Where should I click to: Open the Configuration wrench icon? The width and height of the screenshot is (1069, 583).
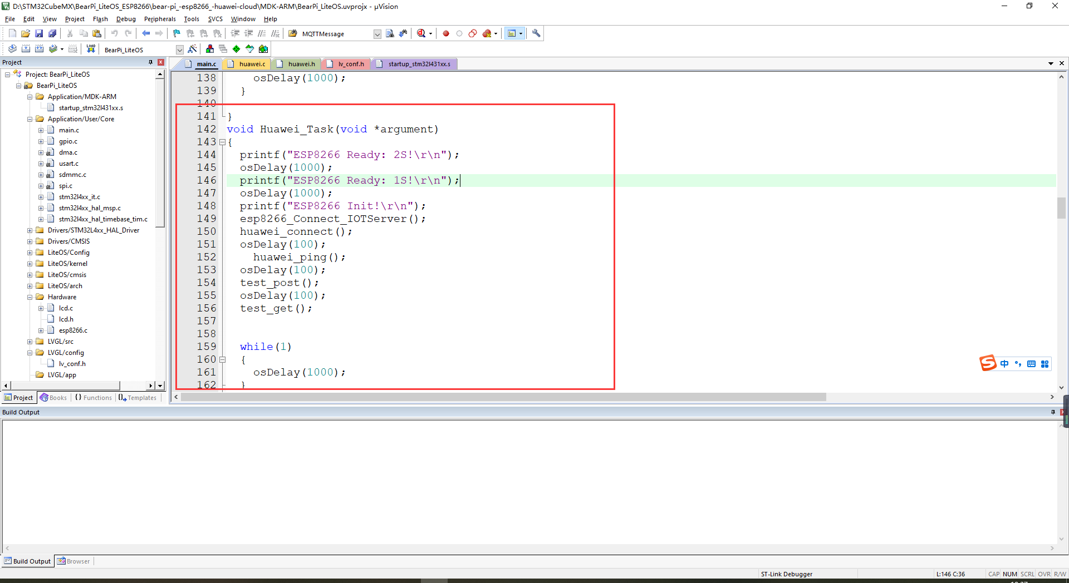coord(536,33)
